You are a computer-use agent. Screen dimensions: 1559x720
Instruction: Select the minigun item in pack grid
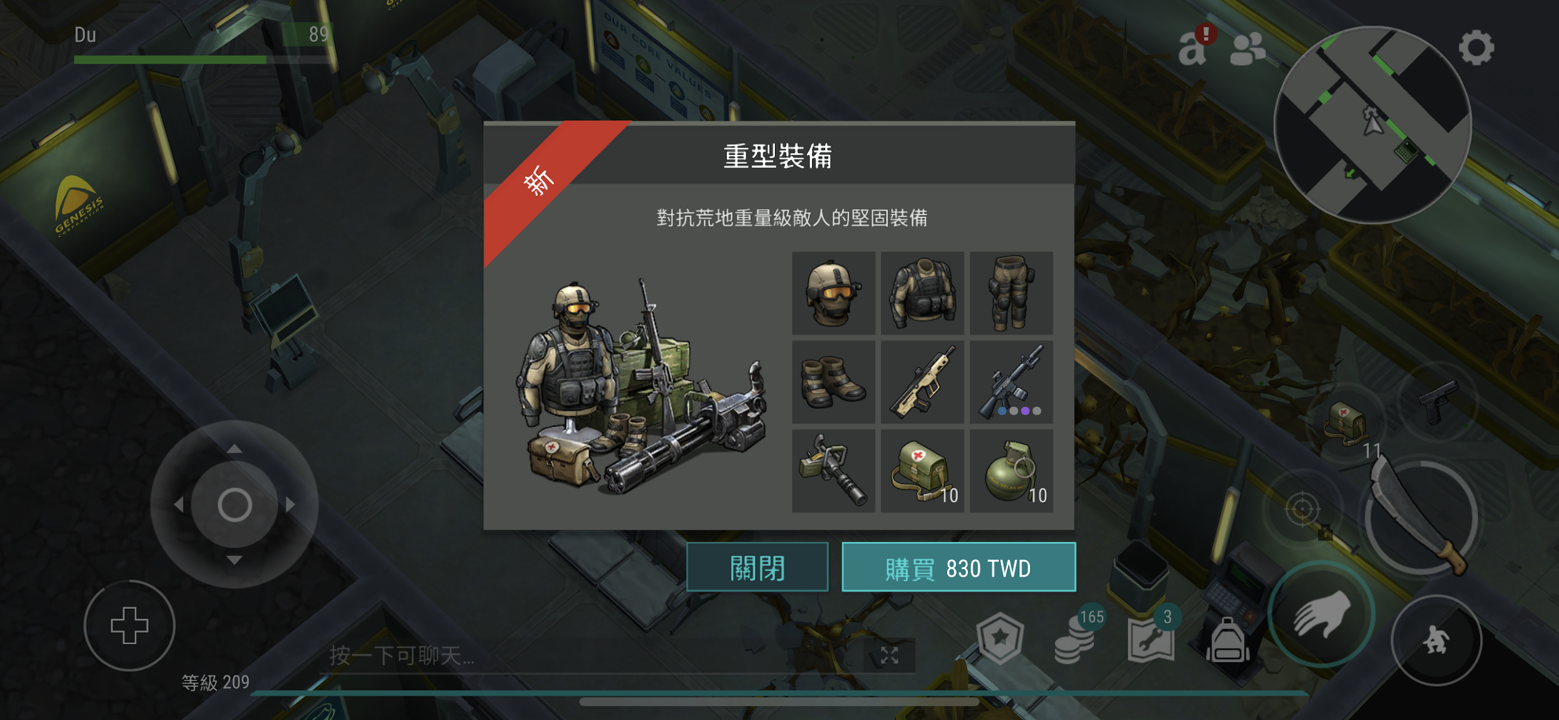[834, 471]
